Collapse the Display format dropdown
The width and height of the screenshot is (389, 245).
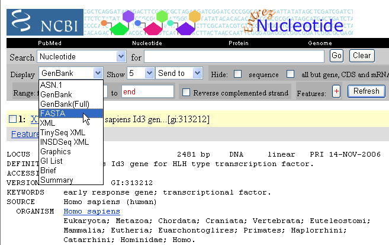(70, 73)
